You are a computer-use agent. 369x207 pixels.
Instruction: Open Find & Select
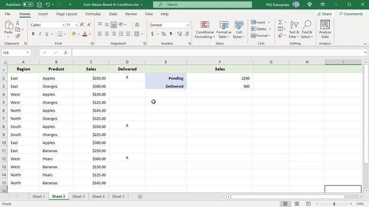pyautogui.click(x=307, y=30)
